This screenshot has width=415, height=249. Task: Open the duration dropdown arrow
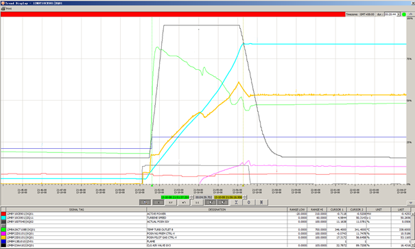tap(399, 14)
